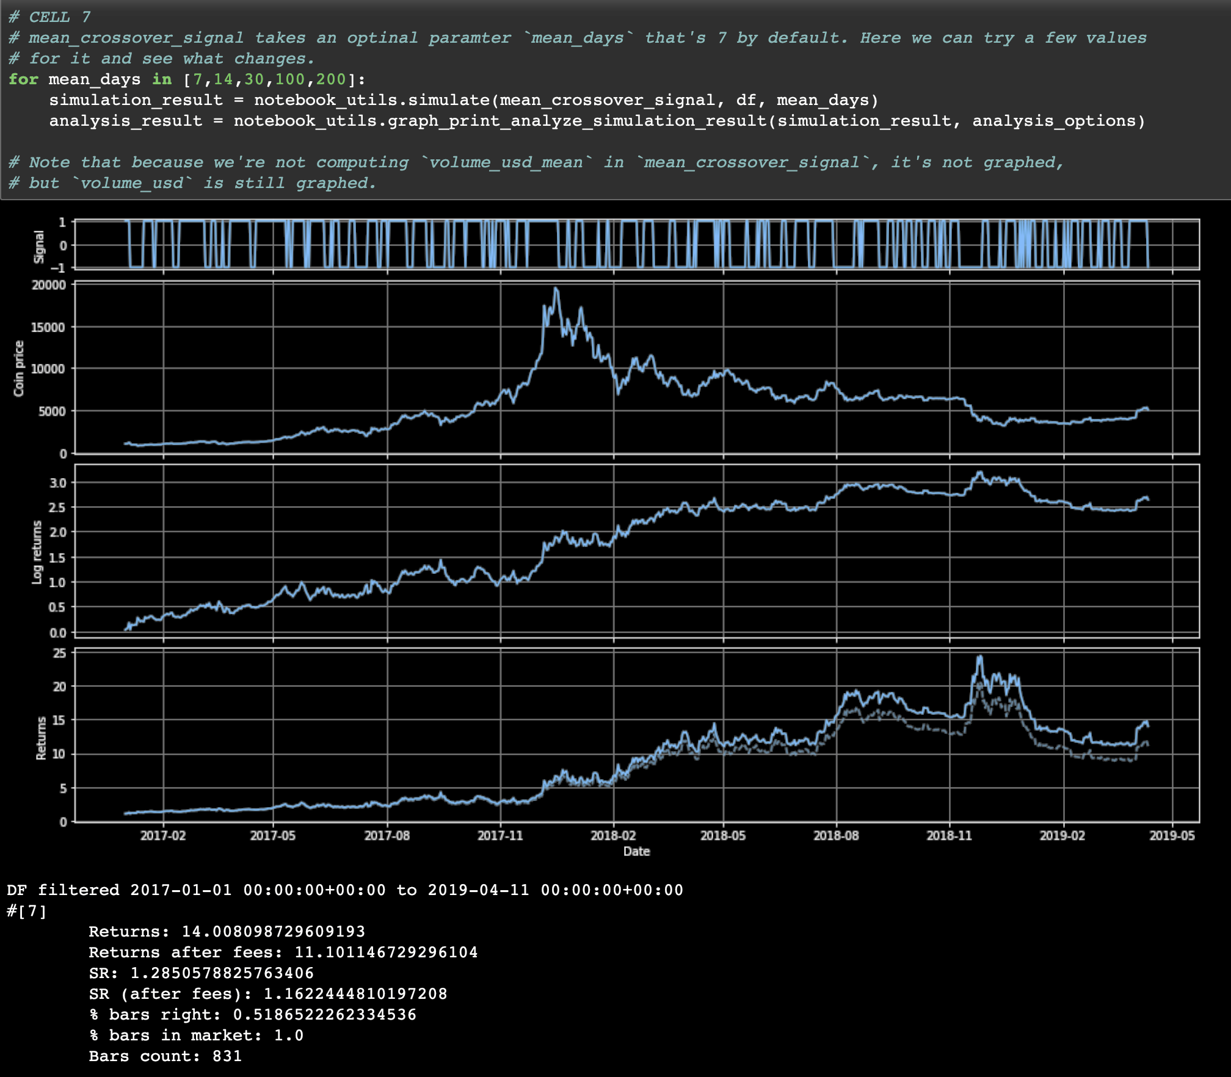Click inside the Signal chart panel
The width and height of the screenshot is (1231, 1077).
[636, 244]
